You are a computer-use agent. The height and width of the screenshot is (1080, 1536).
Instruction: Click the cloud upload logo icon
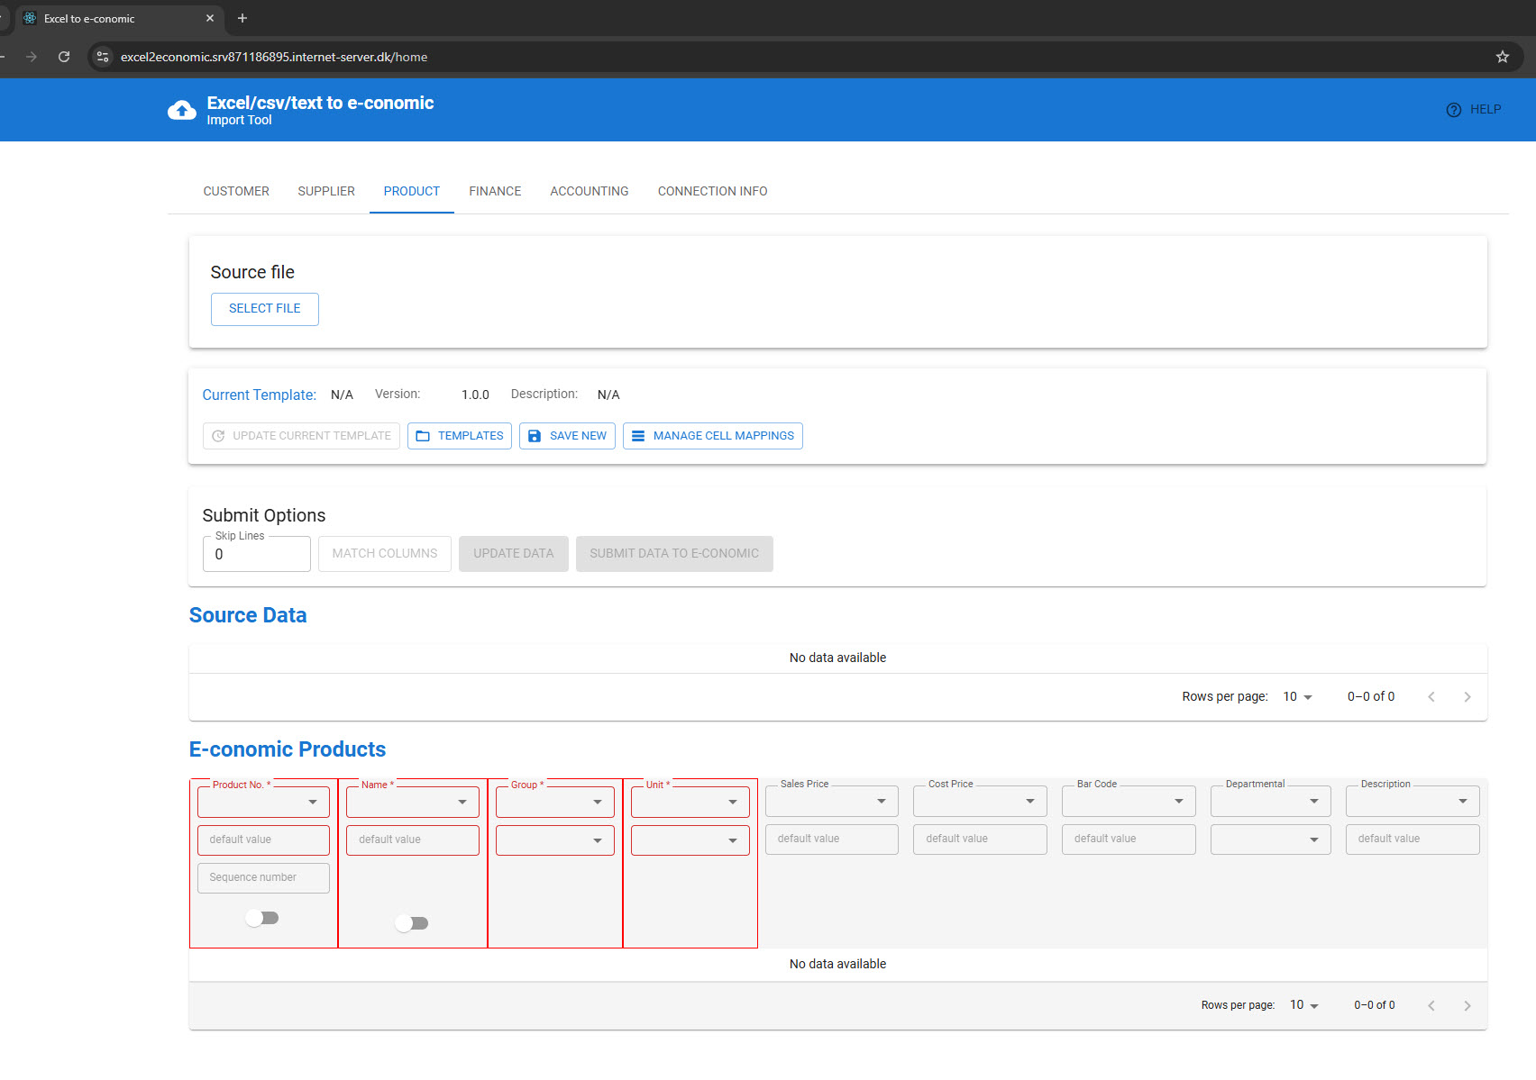click(182, 111)
